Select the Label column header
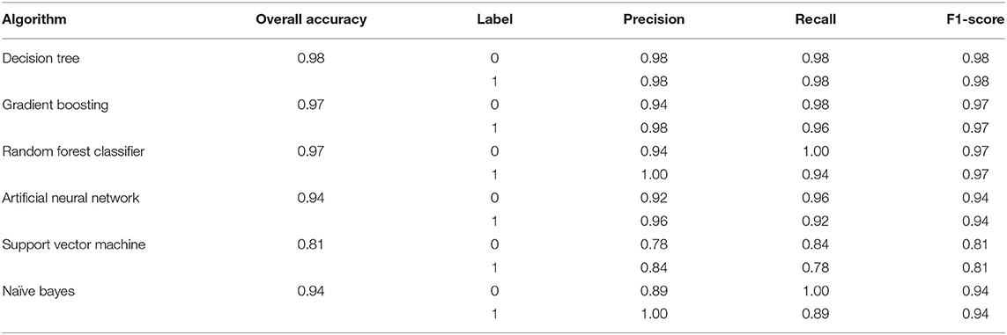 [x=494, y=19]
